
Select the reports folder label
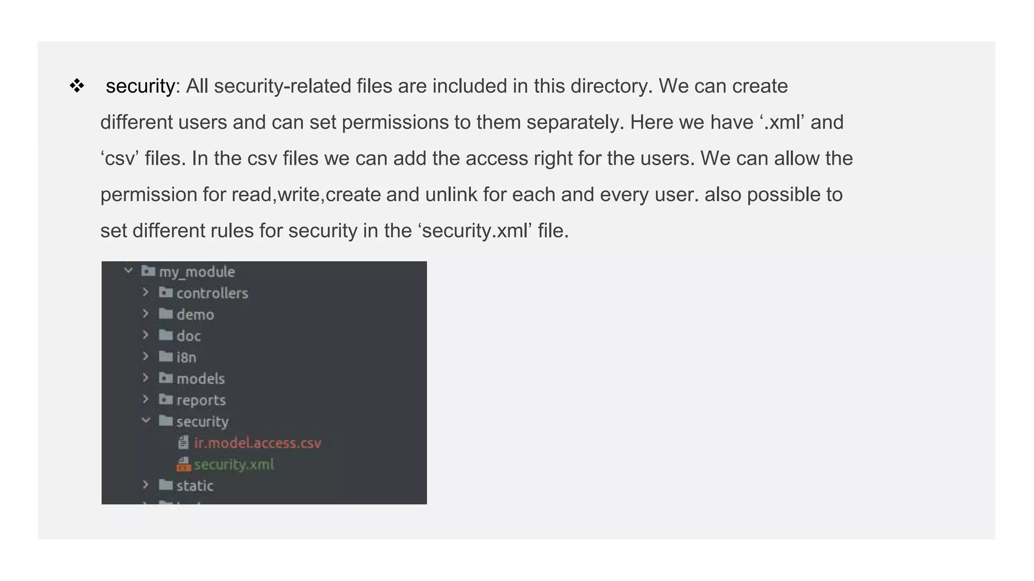(x=201, y=400)
